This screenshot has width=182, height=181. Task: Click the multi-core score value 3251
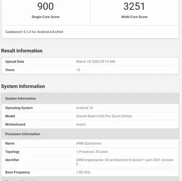134,7
